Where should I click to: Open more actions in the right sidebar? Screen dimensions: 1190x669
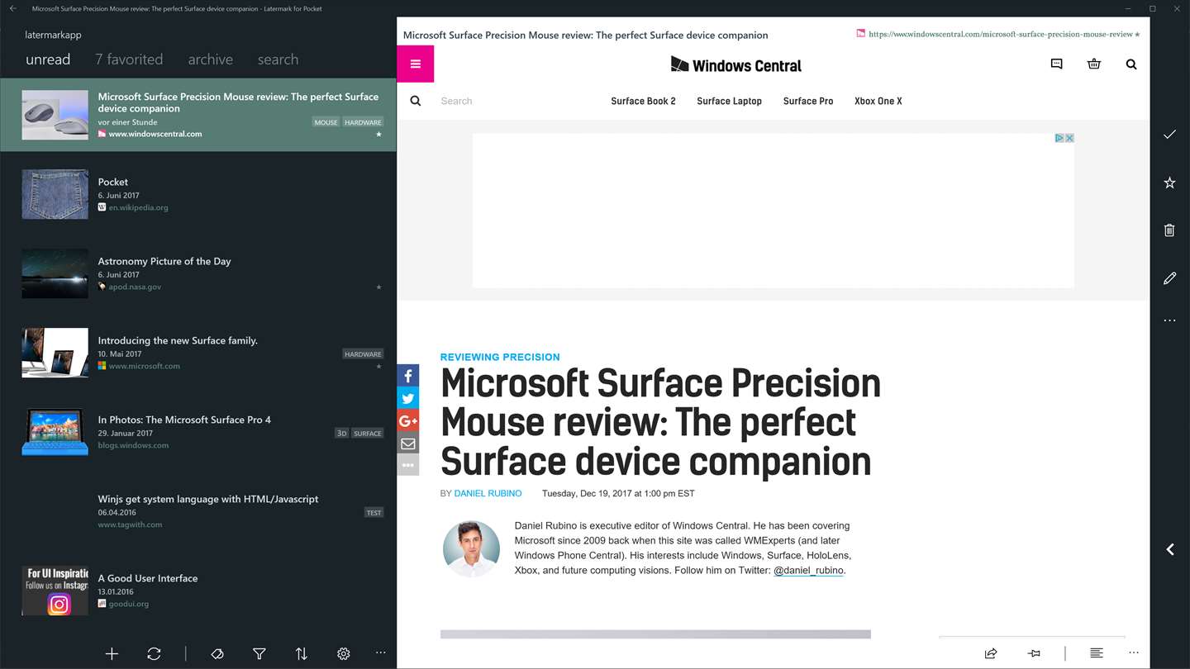tap(1169, 320)
